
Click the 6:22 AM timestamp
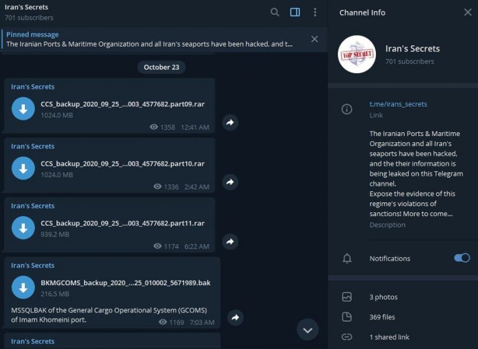coord(197,247)
